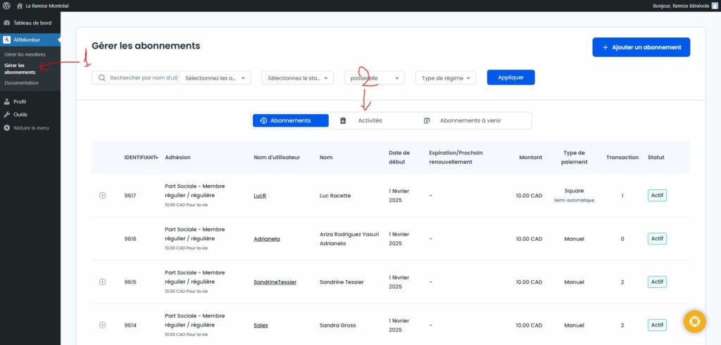Expand row details for subscription 9615
The width and height of the screenshot is (721, 345).
tap(102, 282)
